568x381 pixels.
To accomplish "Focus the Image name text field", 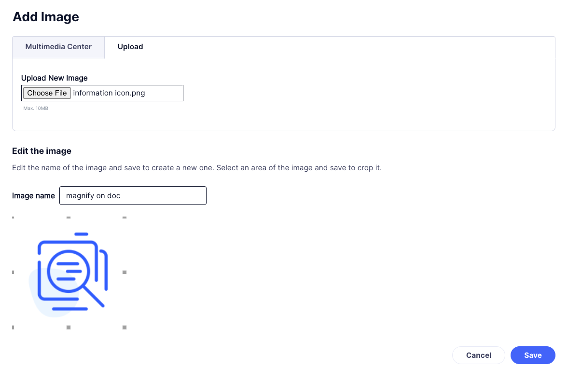I will pyautogui.click(x=133, y=196).
